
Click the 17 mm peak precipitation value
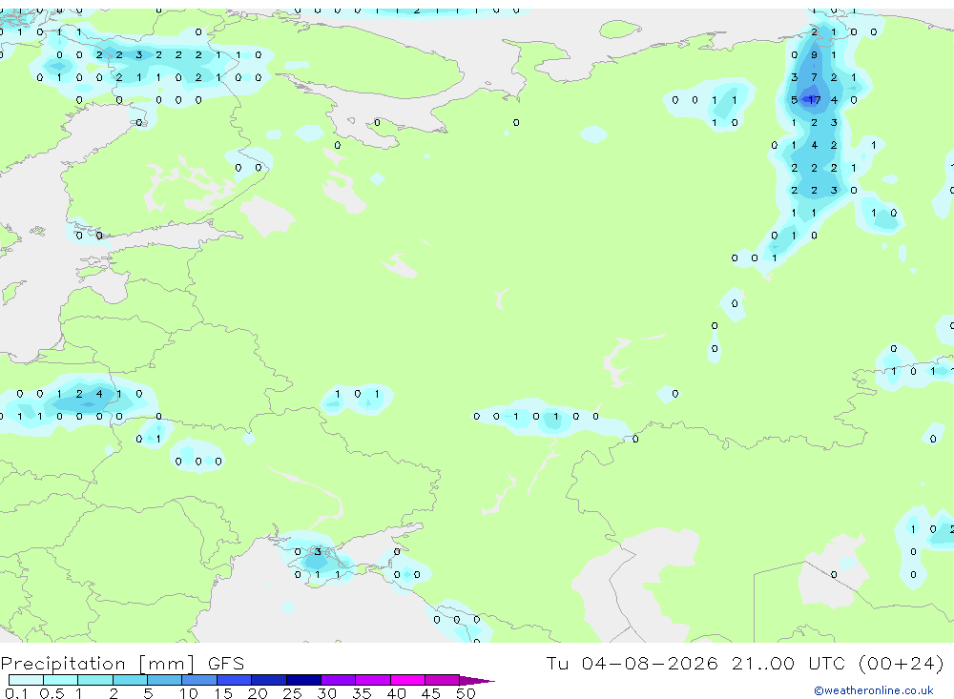814,100
